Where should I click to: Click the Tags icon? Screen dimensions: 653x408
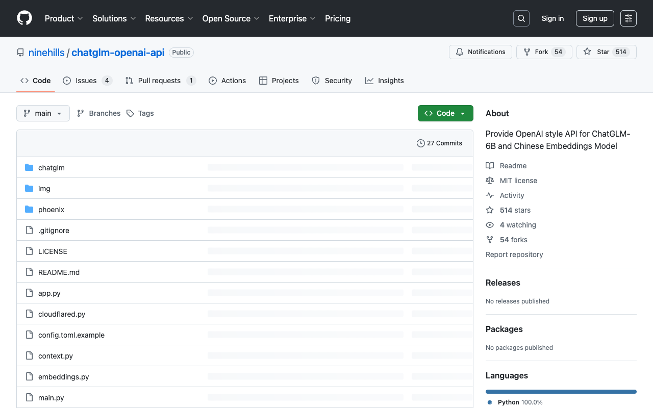coord(131,113)
